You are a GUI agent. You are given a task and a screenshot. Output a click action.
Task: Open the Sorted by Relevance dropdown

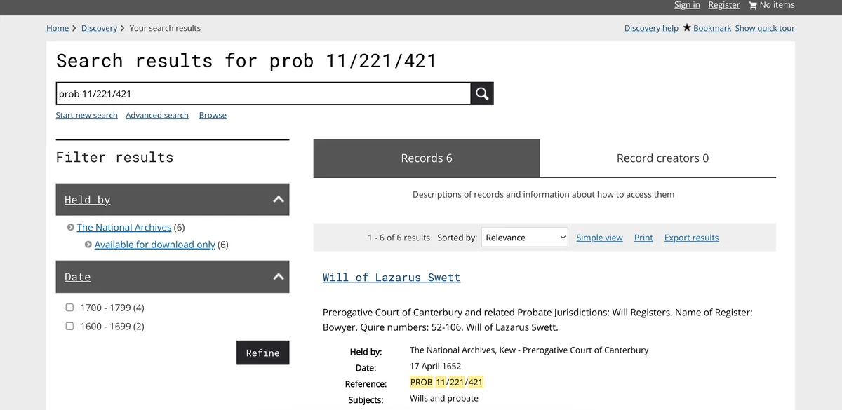click(524, 237)
